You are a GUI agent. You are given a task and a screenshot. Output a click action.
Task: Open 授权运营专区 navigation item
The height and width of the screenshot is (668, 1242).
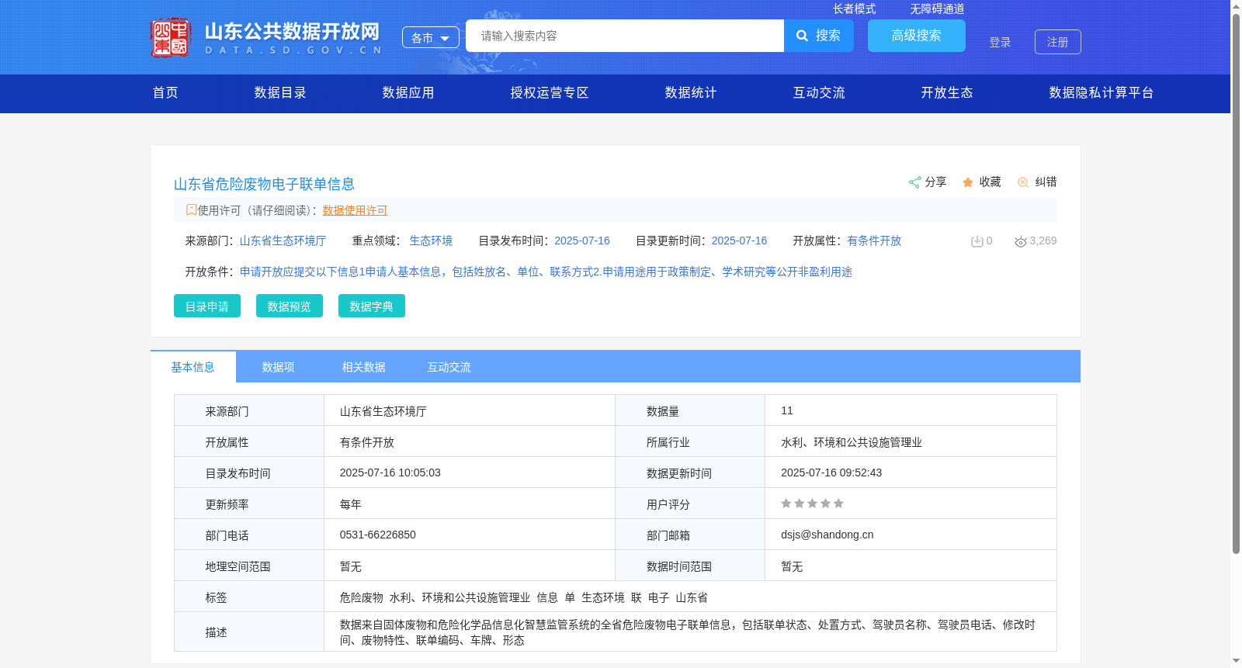point(550,92)
